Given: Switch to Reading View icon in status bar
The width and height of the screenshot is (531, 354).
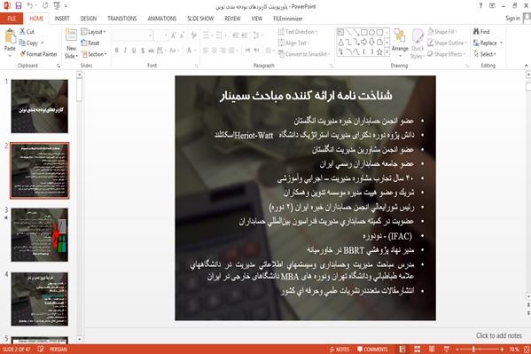Looking at the screenshot, I should [432, 349].
